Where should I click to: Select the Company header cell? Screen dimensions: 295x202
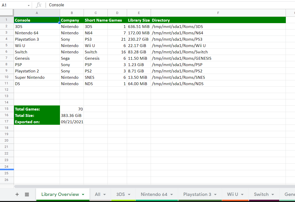tap(72, 20)
